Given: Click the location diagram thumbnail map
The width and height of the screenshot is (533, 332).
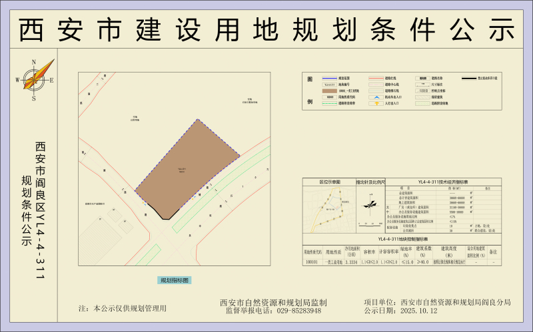Looking at the screenshot, I should click(x=328, y=208).
